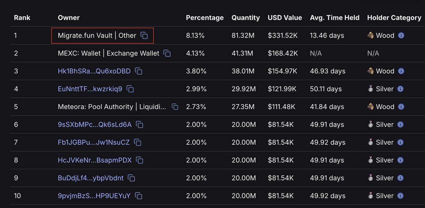
Task: Copy the Meteora Pool Authority address
Action: point(175,107)
